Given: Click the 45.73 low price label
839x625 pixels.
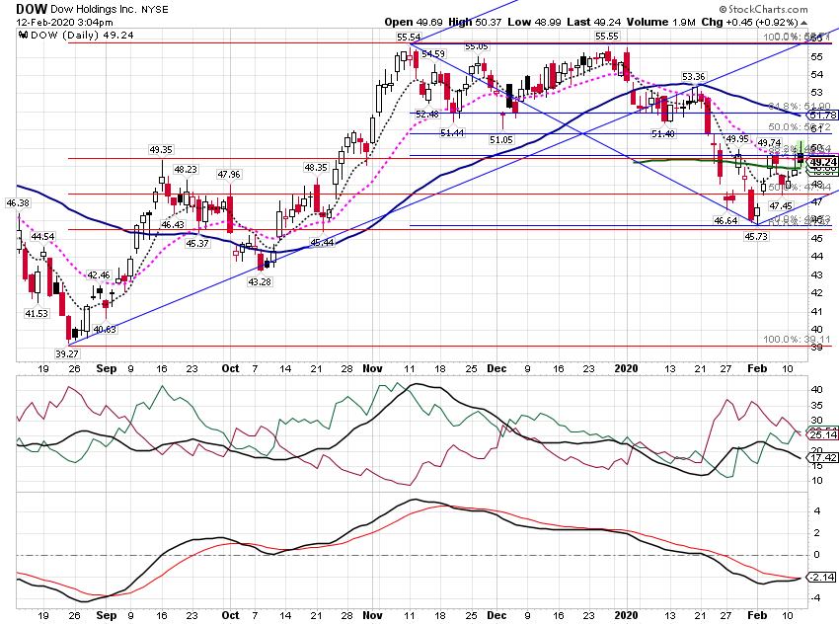Looking at the screenshot, I should [x=756, y=236].
